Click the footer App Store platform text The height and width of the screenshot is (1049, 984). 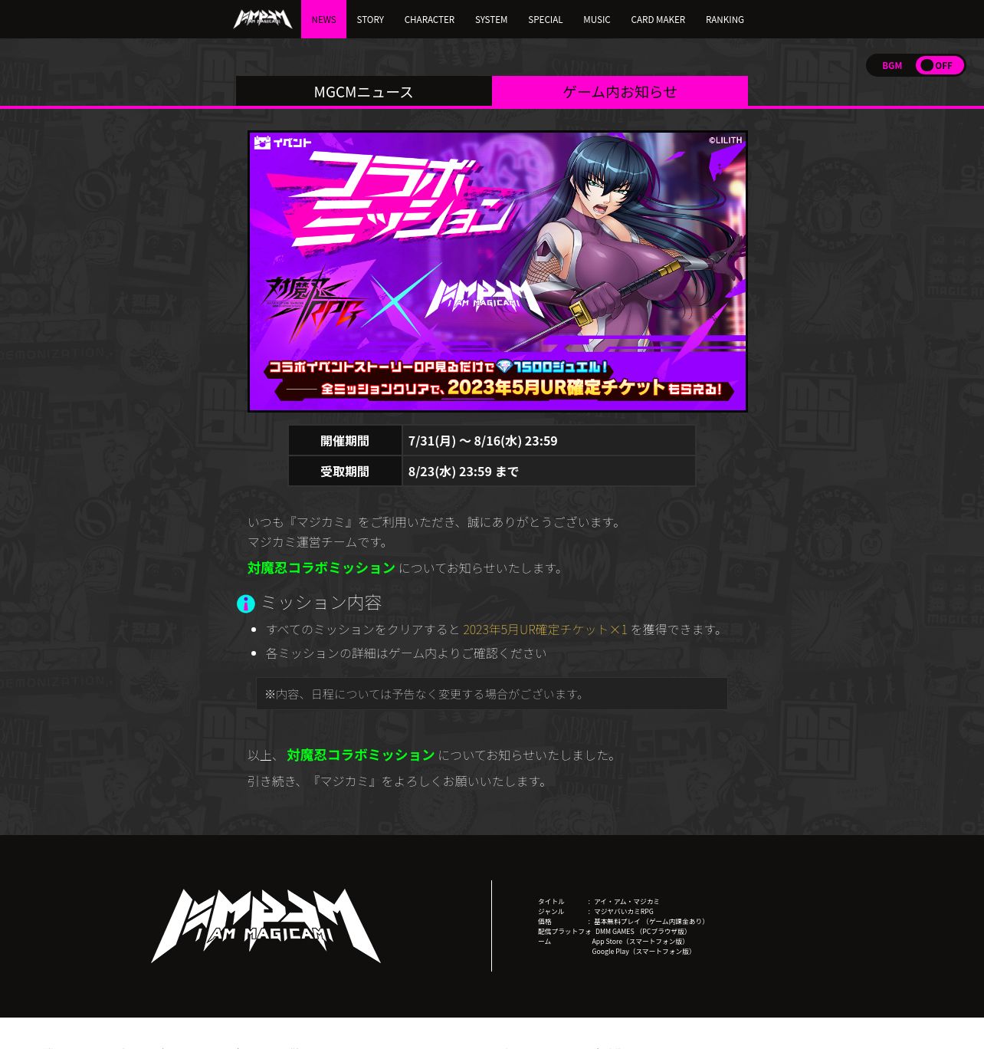(640, 942)
